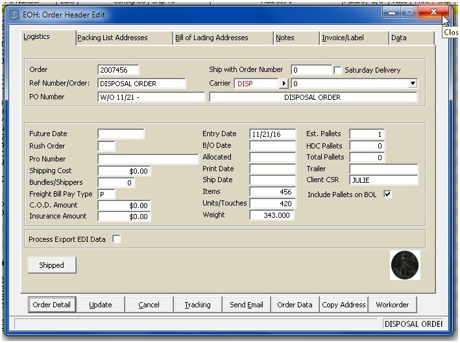Click the Print Date field

[x=272, y=169]
